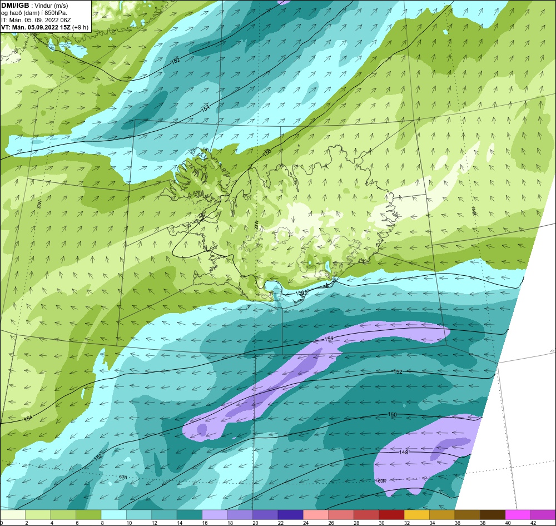
Task: Click the 150 contour label
Action: (x=392, y=414)
